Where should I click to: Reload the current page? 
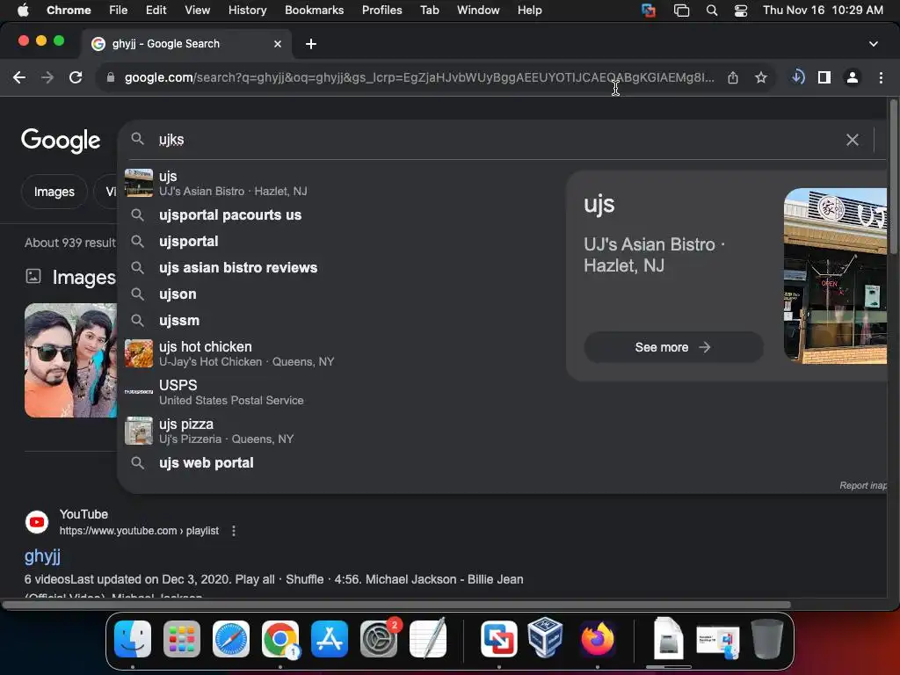coord(76,77)
